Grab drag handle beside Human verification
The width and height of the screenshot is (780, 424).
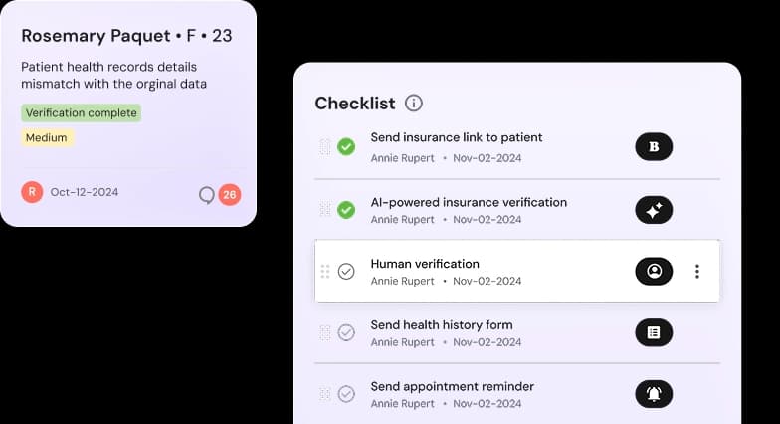pyautogui.click(x=325, y=271)
